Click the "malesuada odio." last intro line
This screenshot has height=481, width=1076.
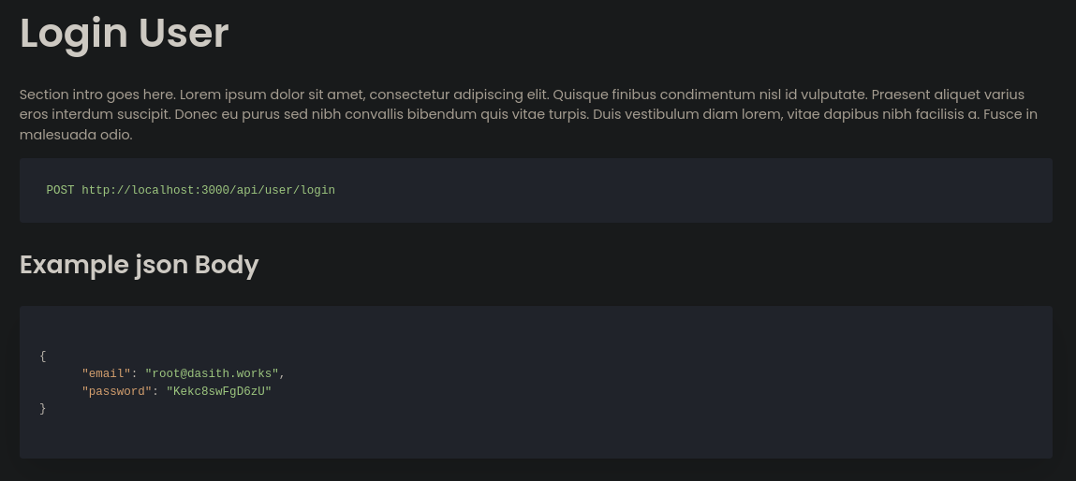coord(76,135)
